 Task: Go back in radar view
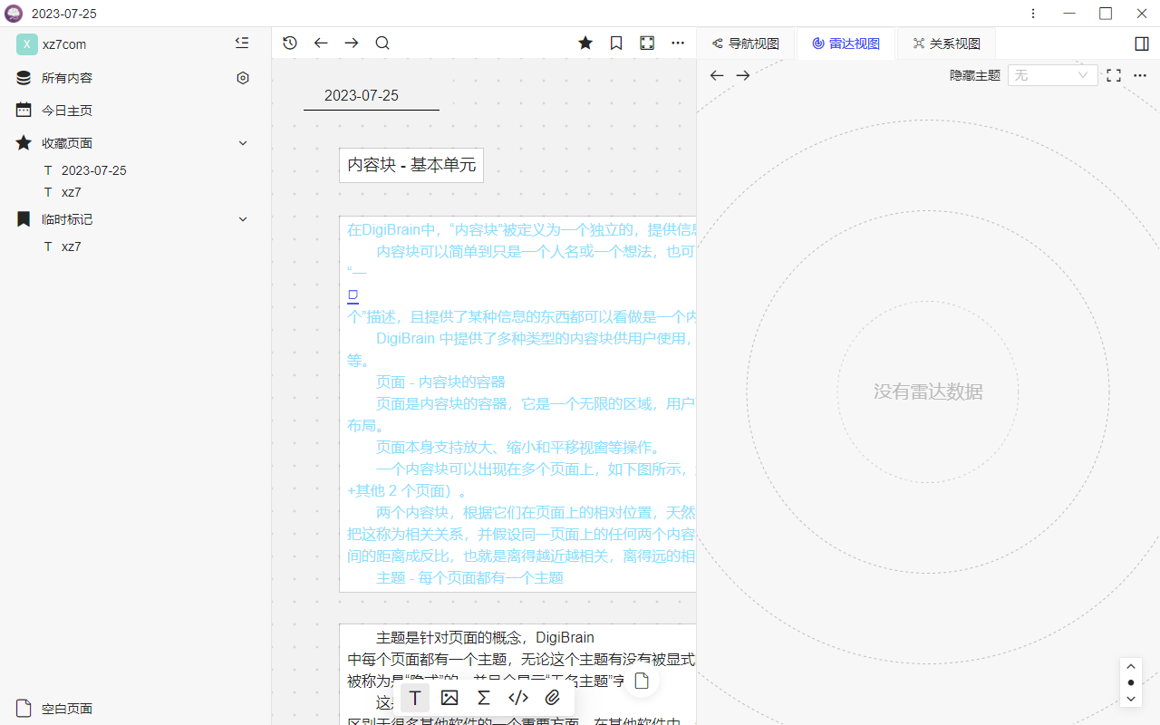coord(717,75)
